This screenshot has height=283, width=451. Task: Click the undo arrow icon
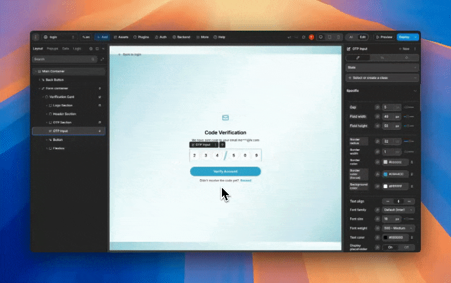point(289,37)
